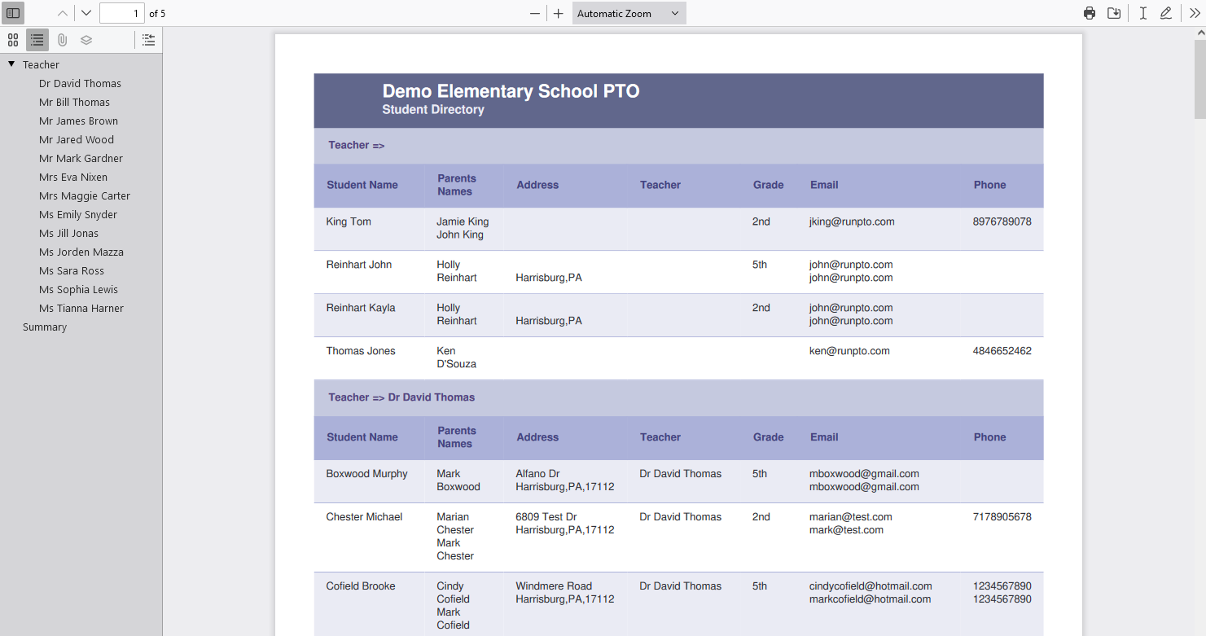Show attachments panel with paperclip icon
The height and width of the screenshot is (636, 1206).
point(62,40)
